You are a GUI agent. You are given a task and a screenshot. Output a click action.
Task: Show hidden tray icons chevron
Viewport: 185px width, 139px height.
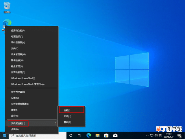point(147,136)
